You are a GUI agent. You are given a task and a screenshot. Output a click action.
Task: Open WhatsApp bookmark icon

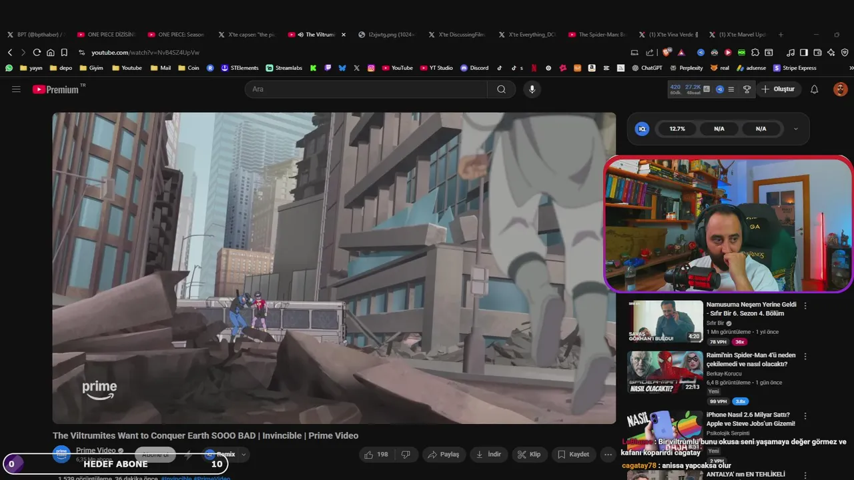(x=9, y=68)
